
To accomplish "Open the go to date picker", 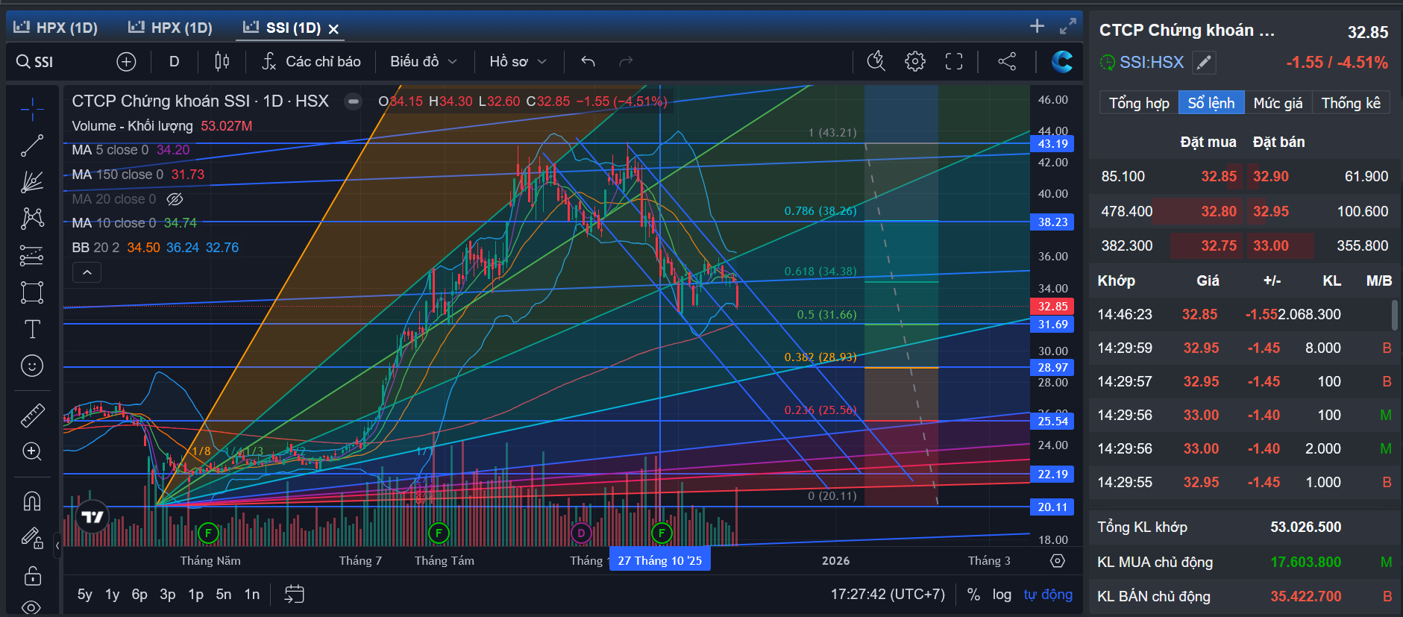I will (x=295, y=595).
